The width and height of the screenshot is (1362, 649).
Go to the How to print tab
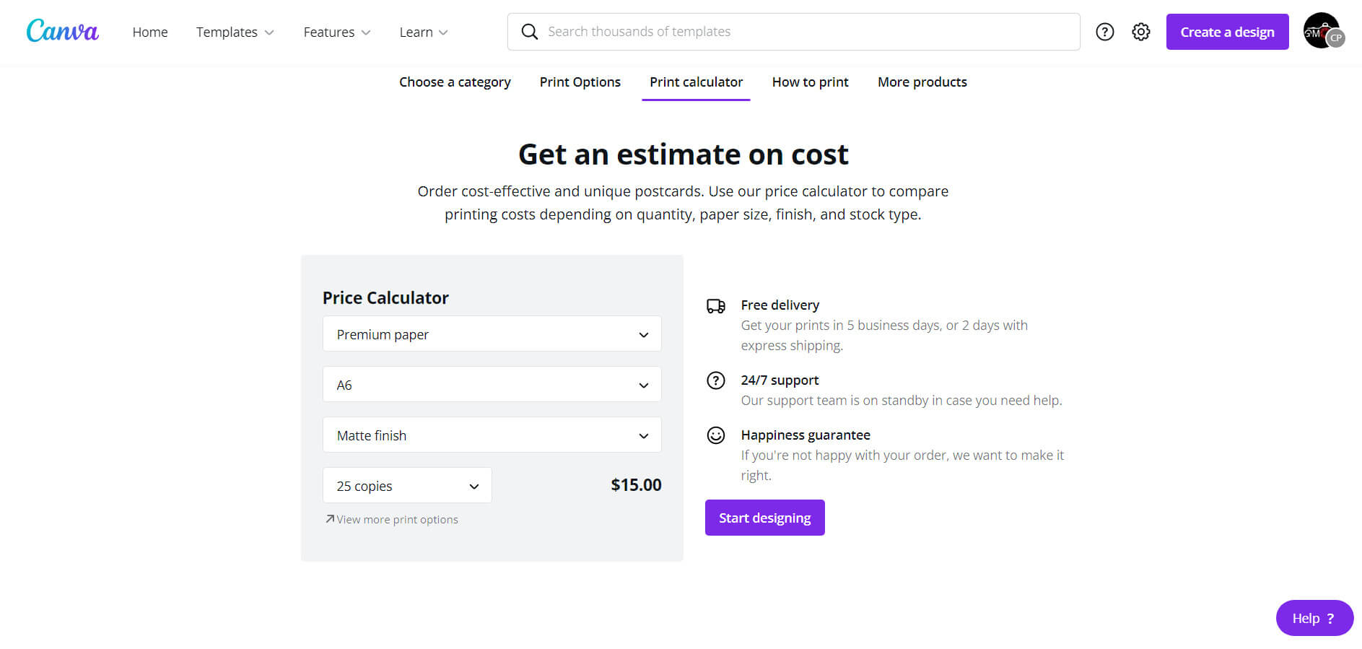[x=810, y=82]
